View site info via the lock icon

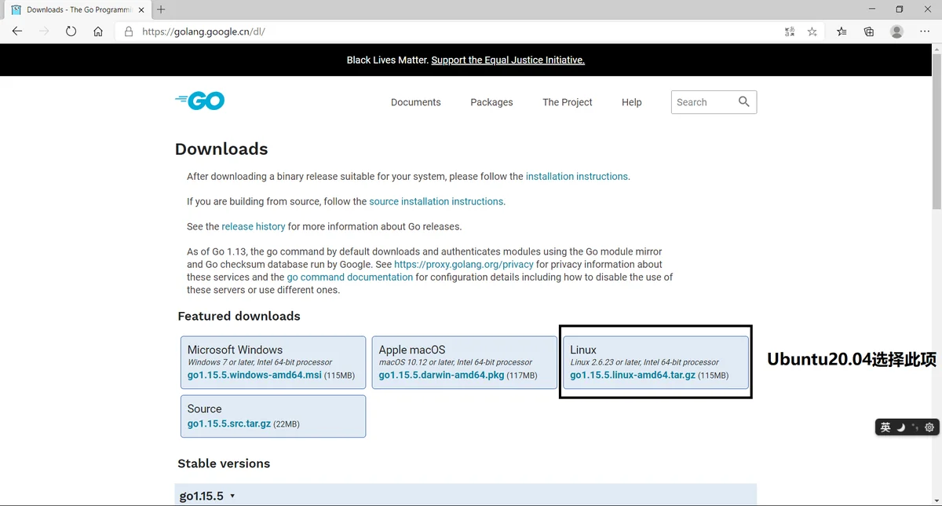(129, 32)
